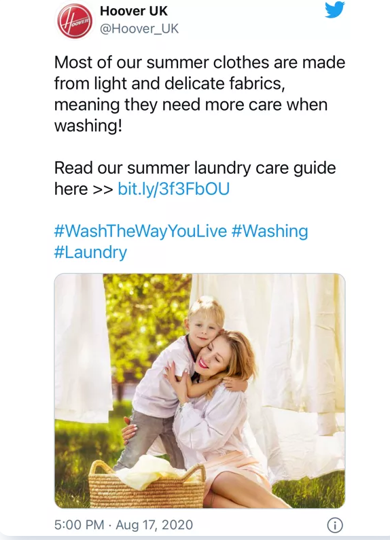The image size is (390, 540).
Task: Click the 5:00 PM time text
Action: (79, 525)
